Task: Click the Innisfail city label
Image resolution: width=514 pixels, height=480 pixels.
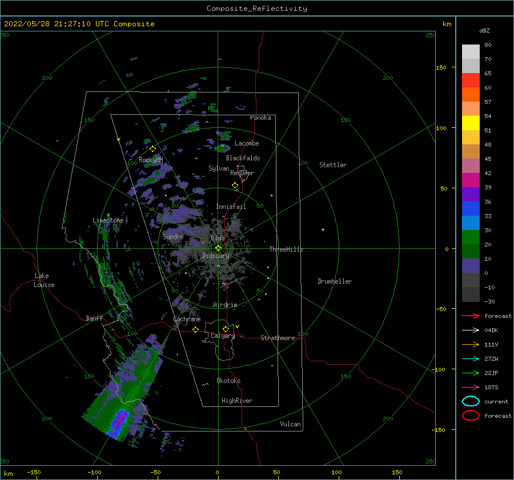Action: tap(231, 207)
